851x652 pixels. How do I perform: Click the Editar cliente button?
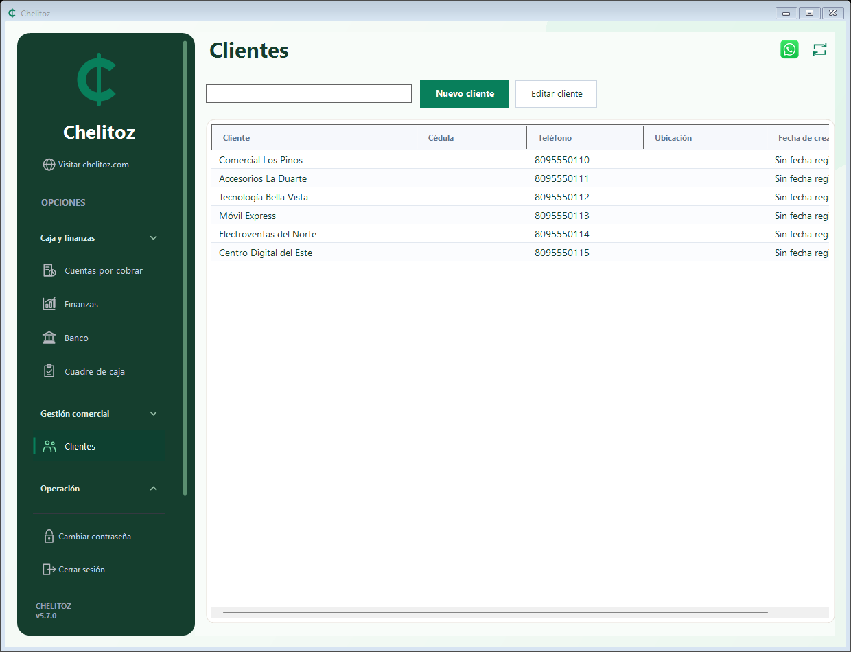point(556,94)
